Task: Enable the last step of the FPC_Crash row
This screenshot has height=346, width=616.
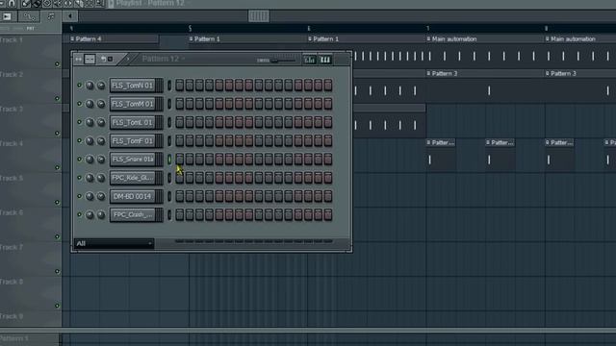Action: click(x=328, y=214)
